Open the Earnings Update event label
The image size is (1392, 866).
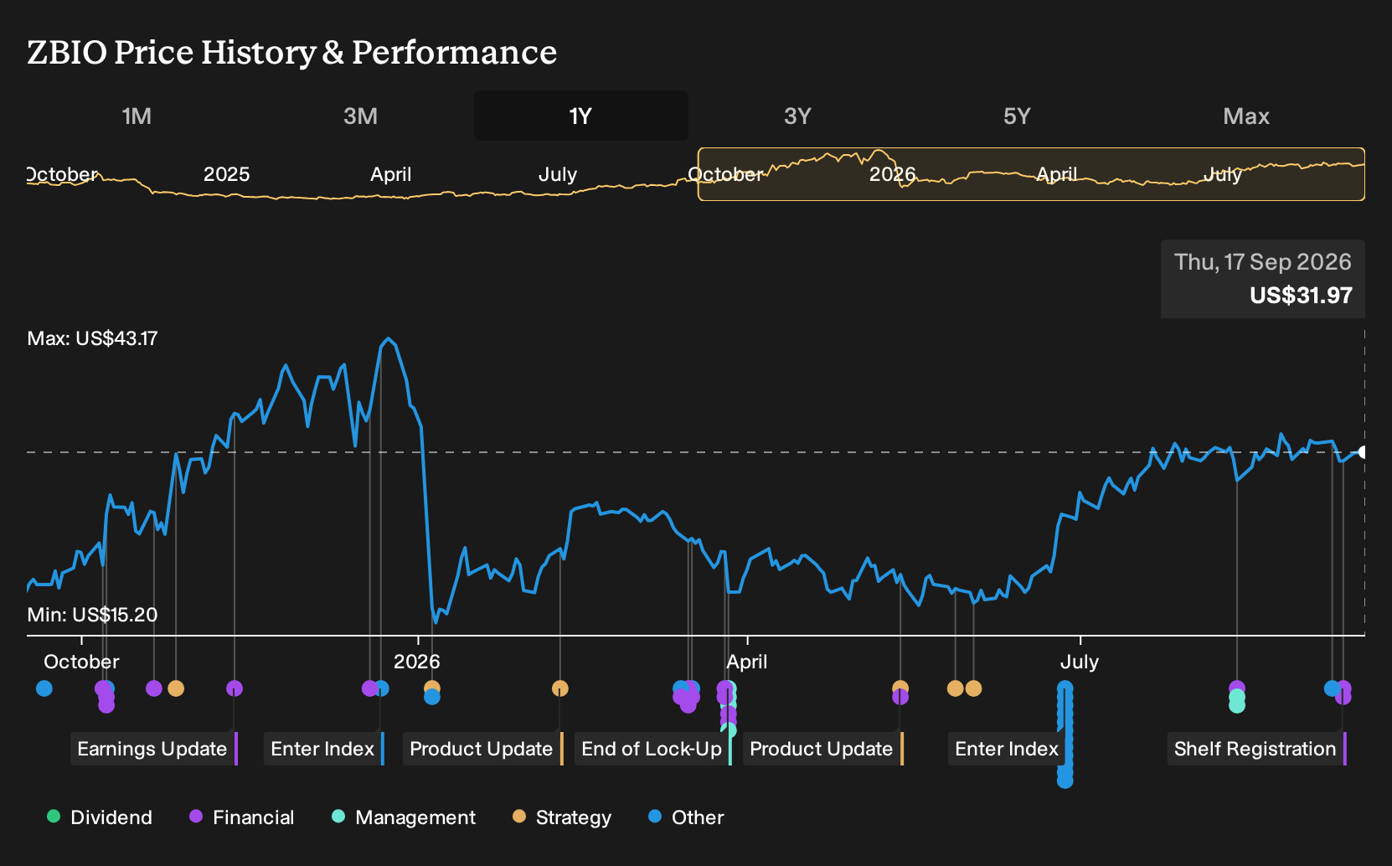coord(152,749)
